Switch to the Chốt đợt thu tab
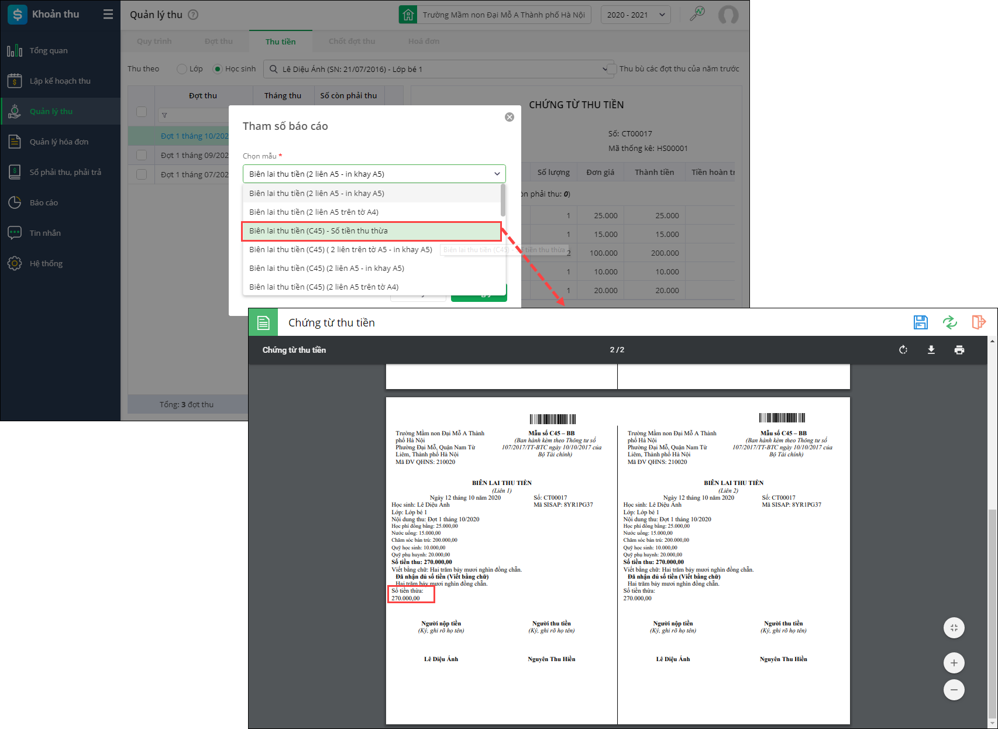998x729 pixels. coord(352,41)
